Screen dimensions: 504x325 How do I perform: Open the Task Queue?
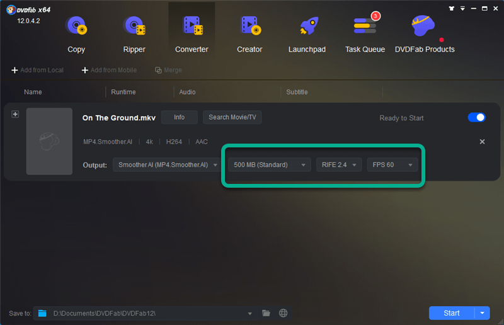(365, 34)
